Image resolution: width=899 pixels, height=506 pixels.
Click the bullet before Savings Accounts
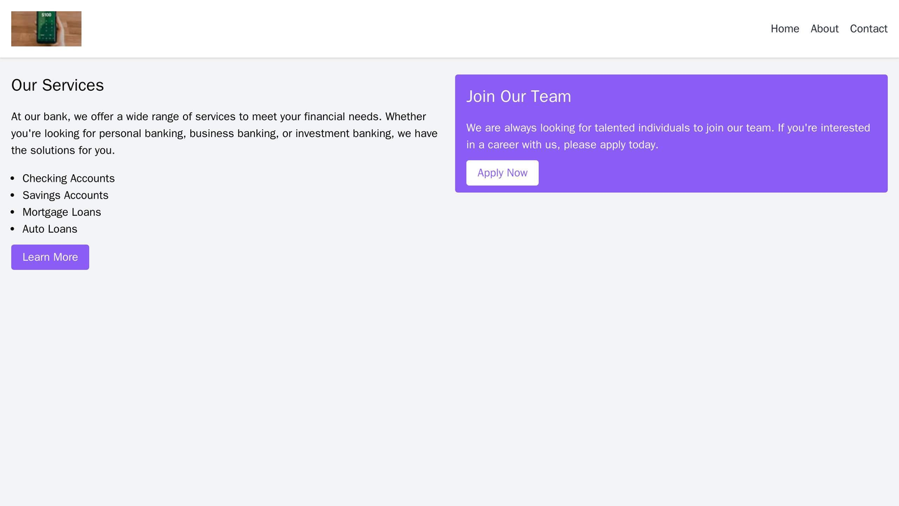[14, 195]
